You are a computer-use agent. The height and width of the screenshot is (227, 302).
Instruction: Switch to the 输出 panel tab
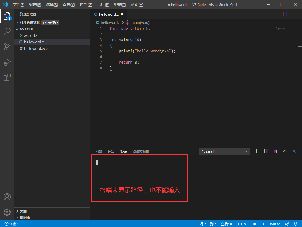(111, 151)
